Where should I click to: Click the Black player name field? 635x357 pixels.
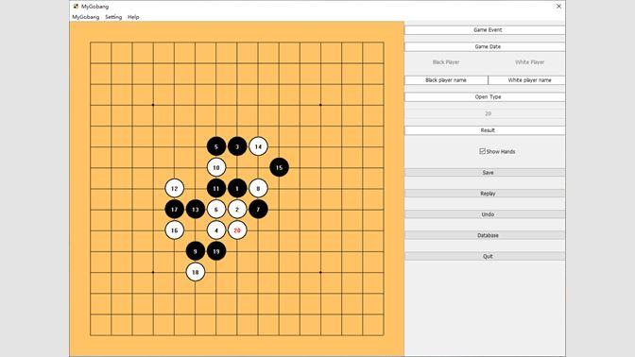[x=446, y=80]
